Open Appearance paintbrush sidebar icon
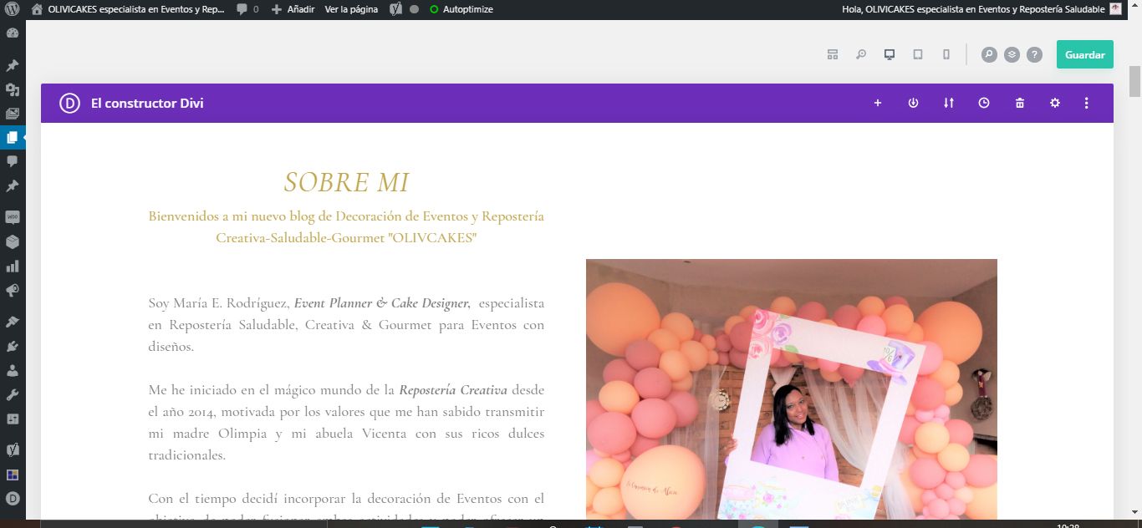 [13, 322]
